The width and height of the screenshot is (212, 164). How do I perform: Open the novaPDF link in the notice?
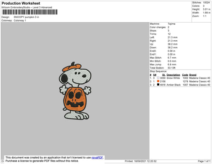pos(97,158)
